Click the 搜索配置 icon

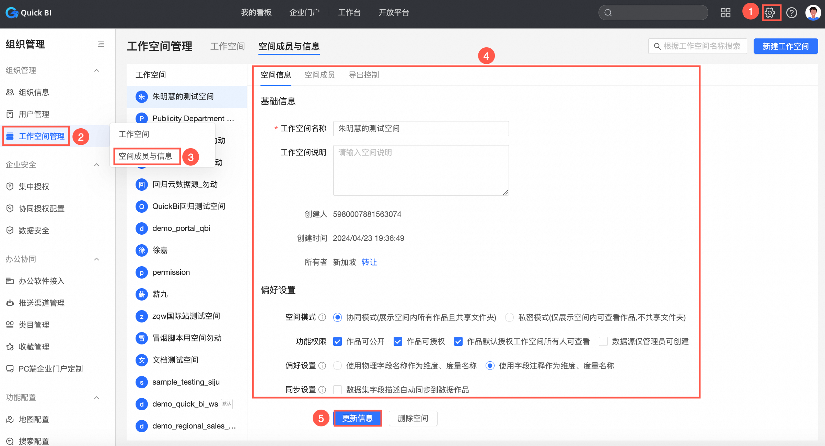[10, 441]
